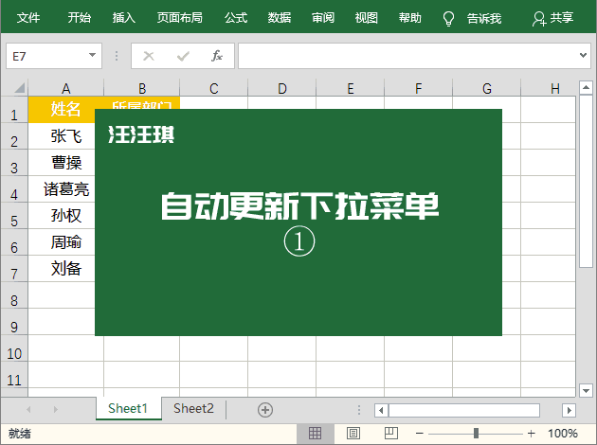Switch to Page Break Preview icon
The width and height of the screenshot is (597, 445).
(x=391, y=434)
